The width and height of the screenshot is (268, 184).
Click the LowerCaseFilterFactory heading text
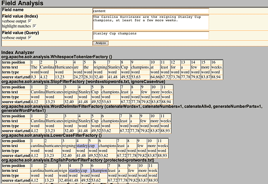tap(51, 135)
